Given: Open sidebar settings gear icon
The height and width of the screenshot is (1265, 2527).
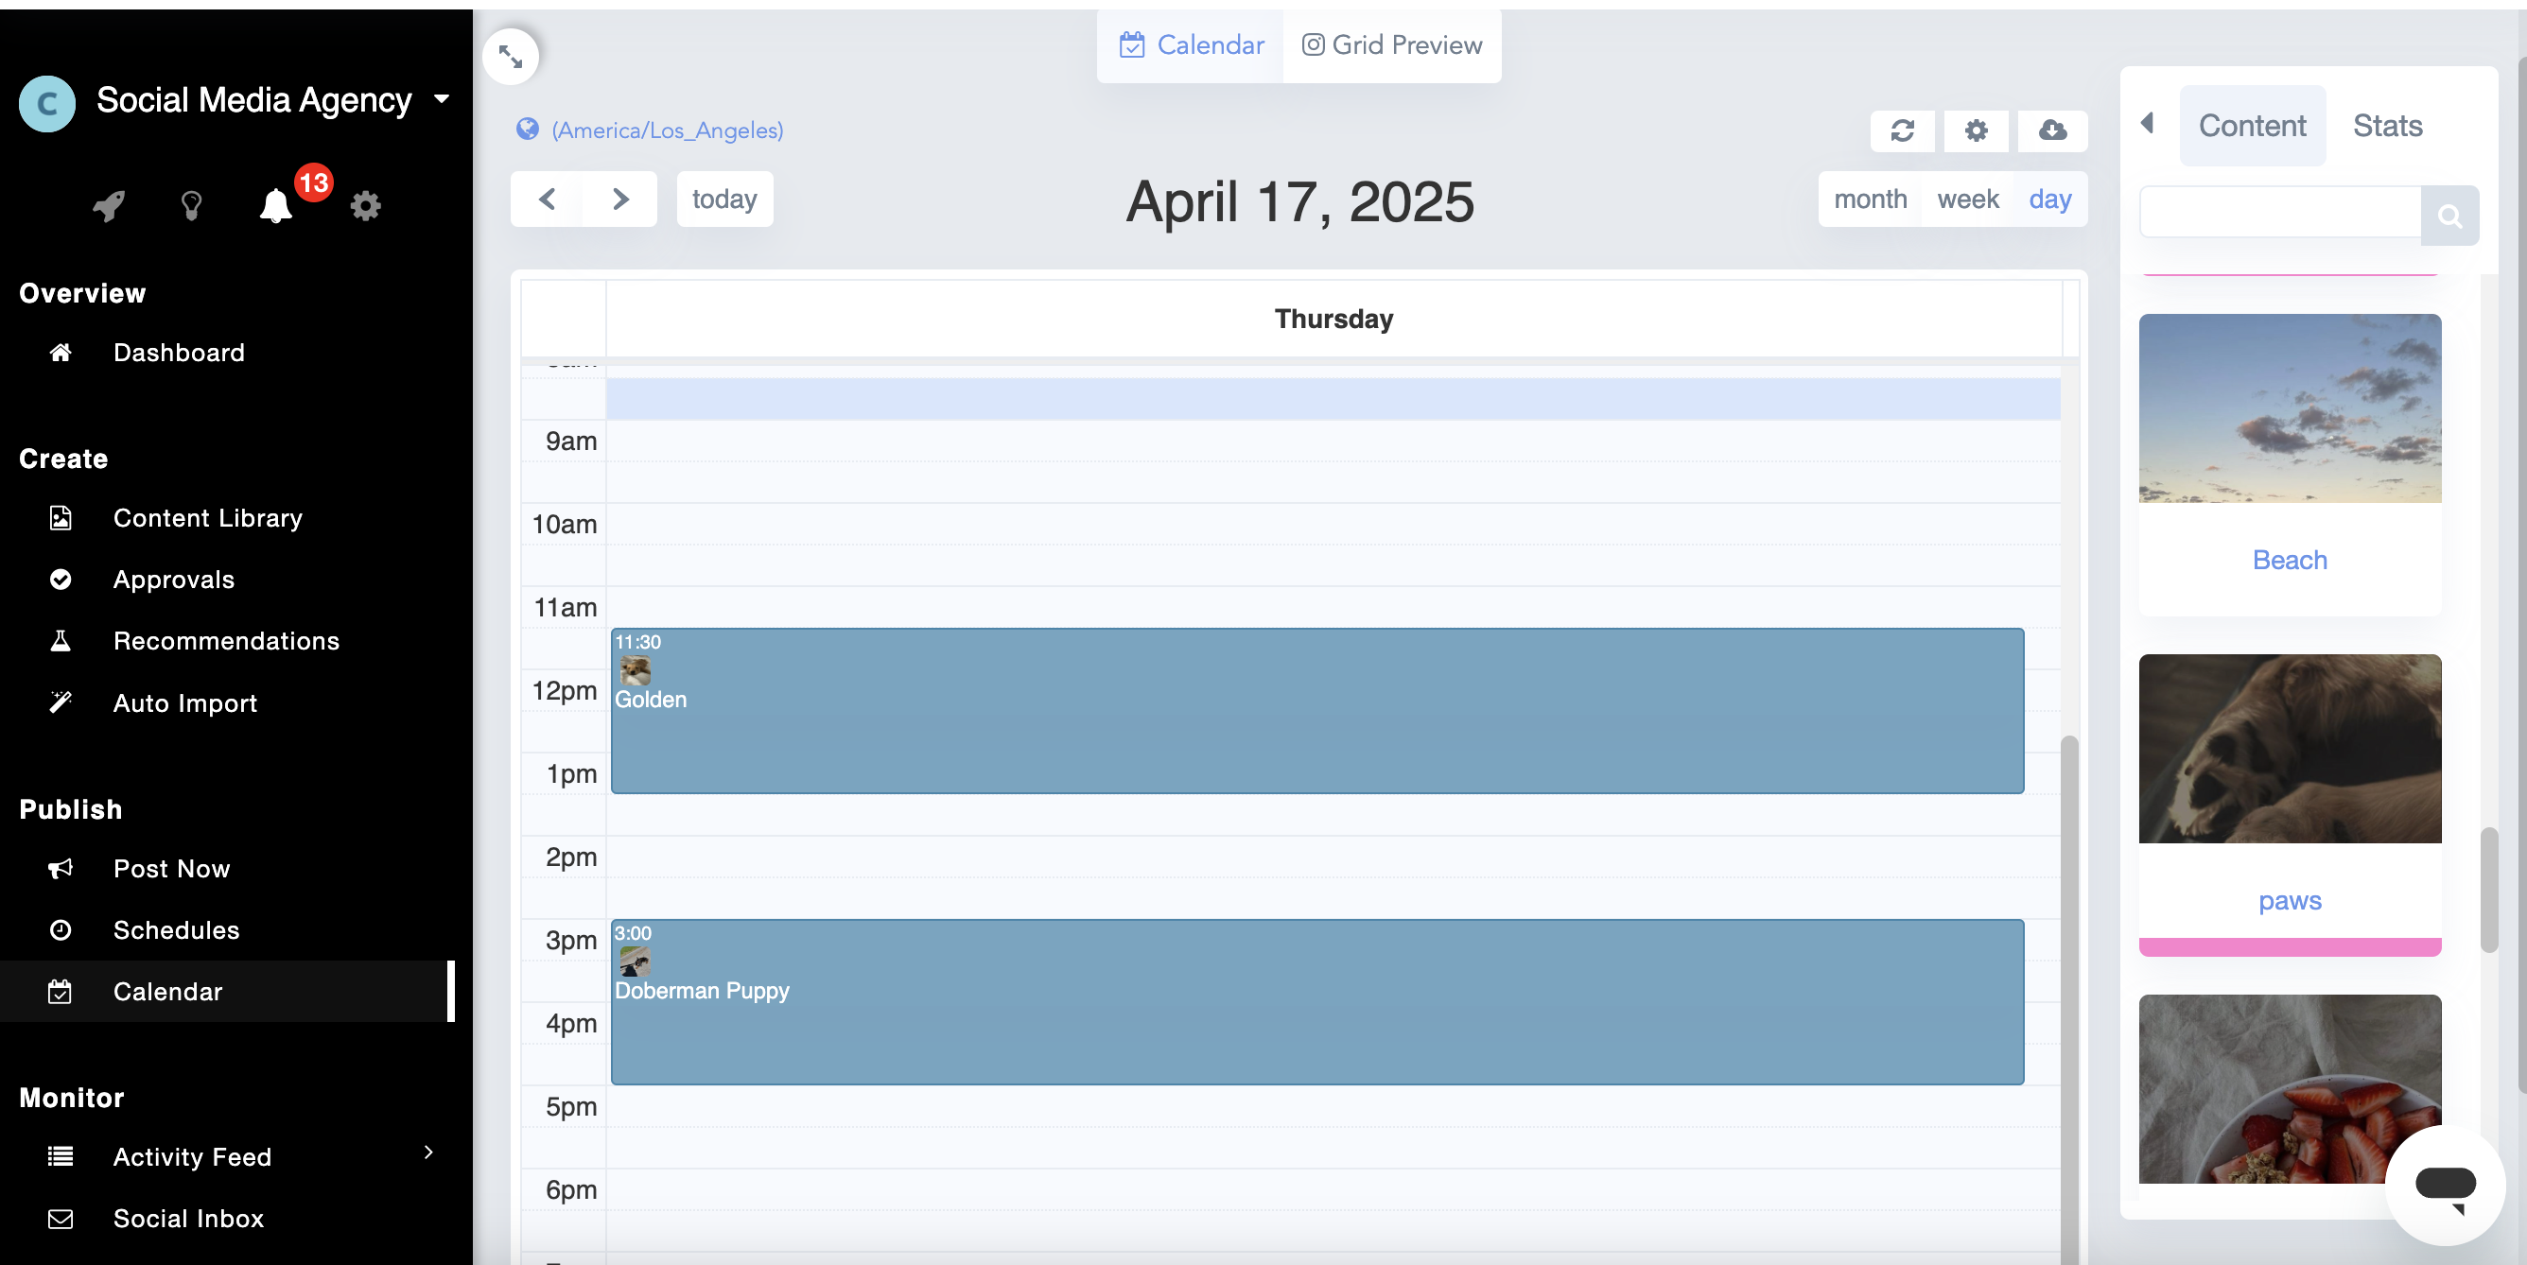Looking at the screenshot, I should tap(366, 205).
